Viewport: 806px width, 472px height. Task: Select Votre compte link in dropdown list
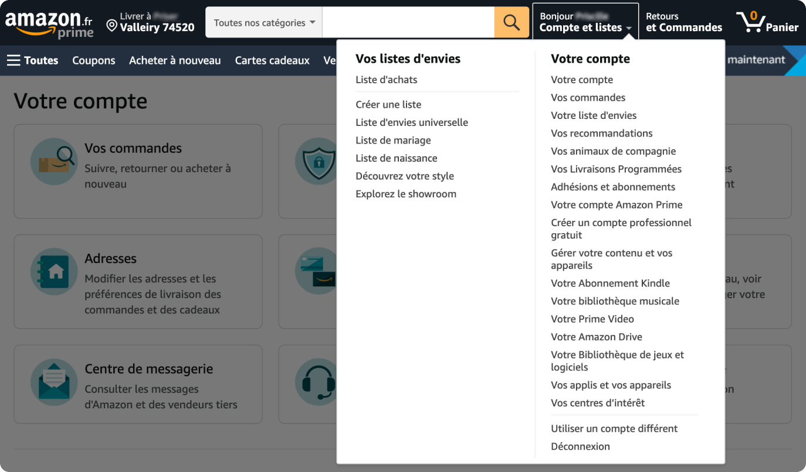pos(582,80)
